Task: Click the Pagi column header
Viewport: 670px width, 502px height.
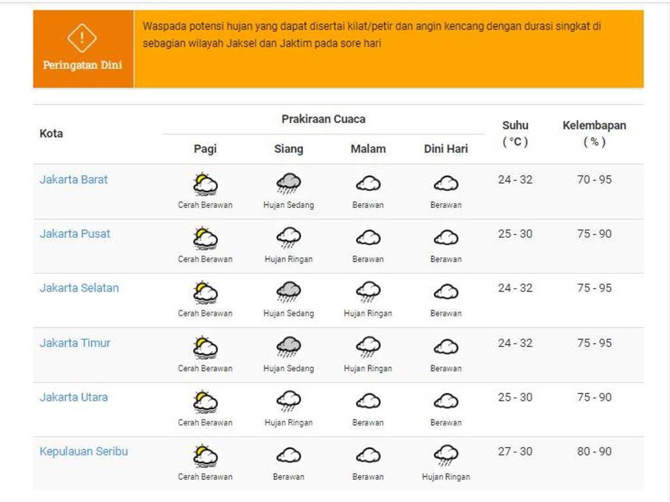Action: tap(205, 149)
